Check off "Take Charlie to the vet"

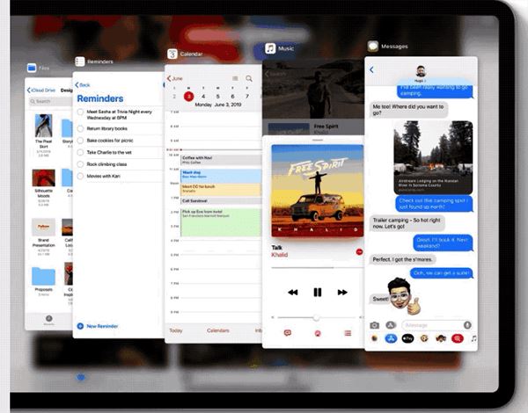(80, 152)
